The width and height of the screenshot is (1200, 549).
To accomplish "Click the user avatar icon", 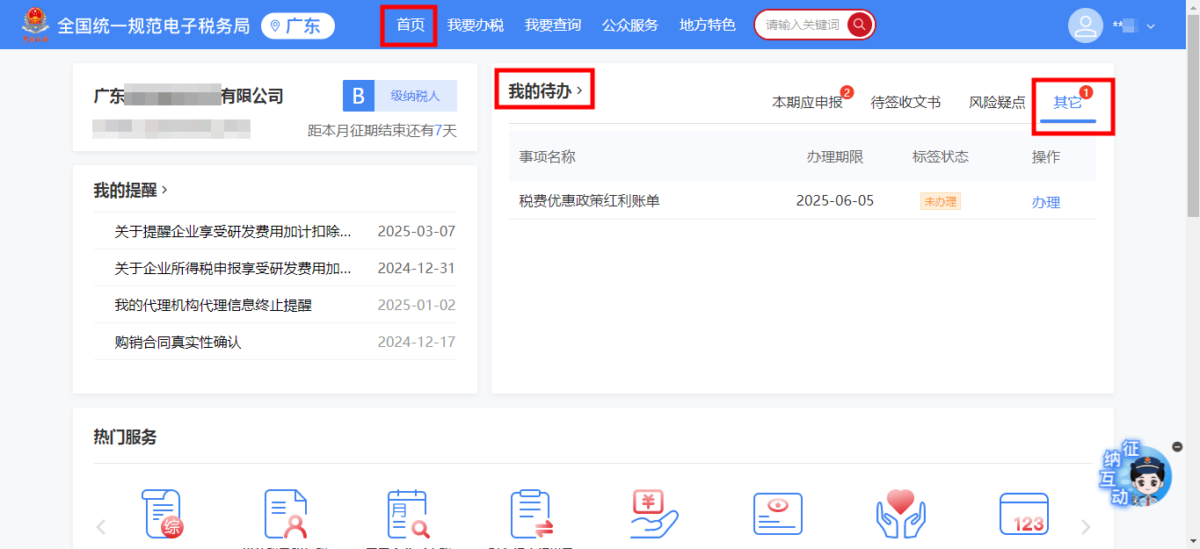I will pos(1085,25).
